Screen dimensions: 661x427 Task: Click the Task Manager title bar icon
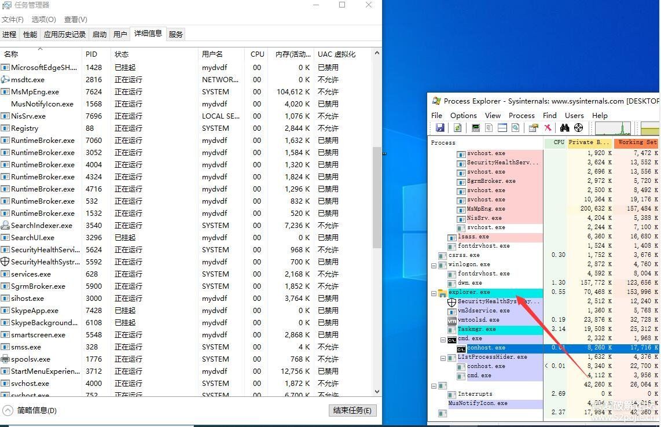[6, 5]
